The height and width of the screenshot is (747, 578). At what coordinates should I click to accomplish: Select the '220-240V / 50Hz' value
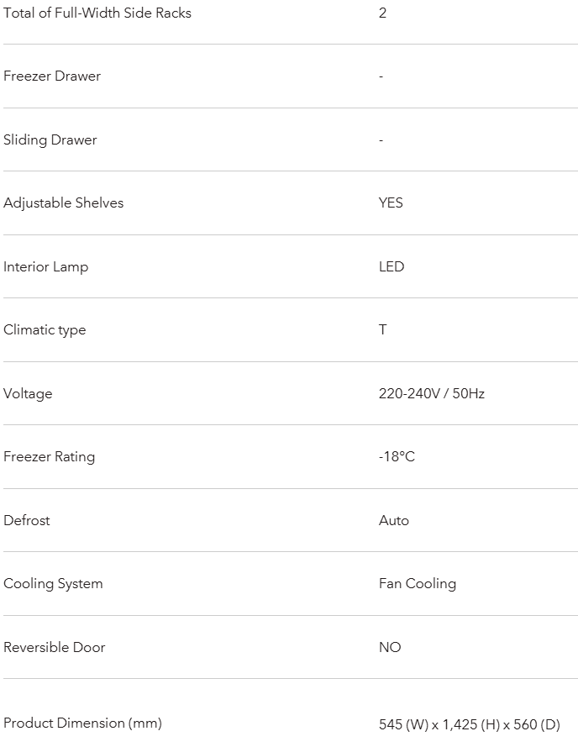coord(432,393)
